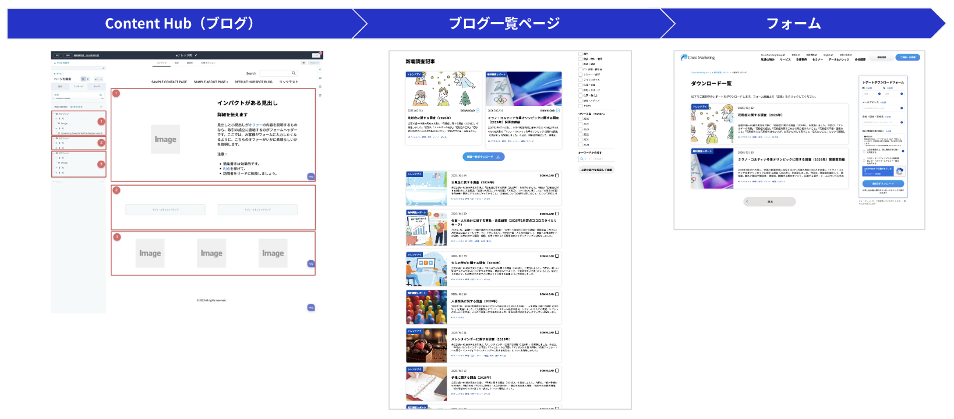The width and height of the screenshot is (954, 419).
Task: Click the blue bulk download button on the blog list
Action: pyautogui.click(x=483, y=157)
